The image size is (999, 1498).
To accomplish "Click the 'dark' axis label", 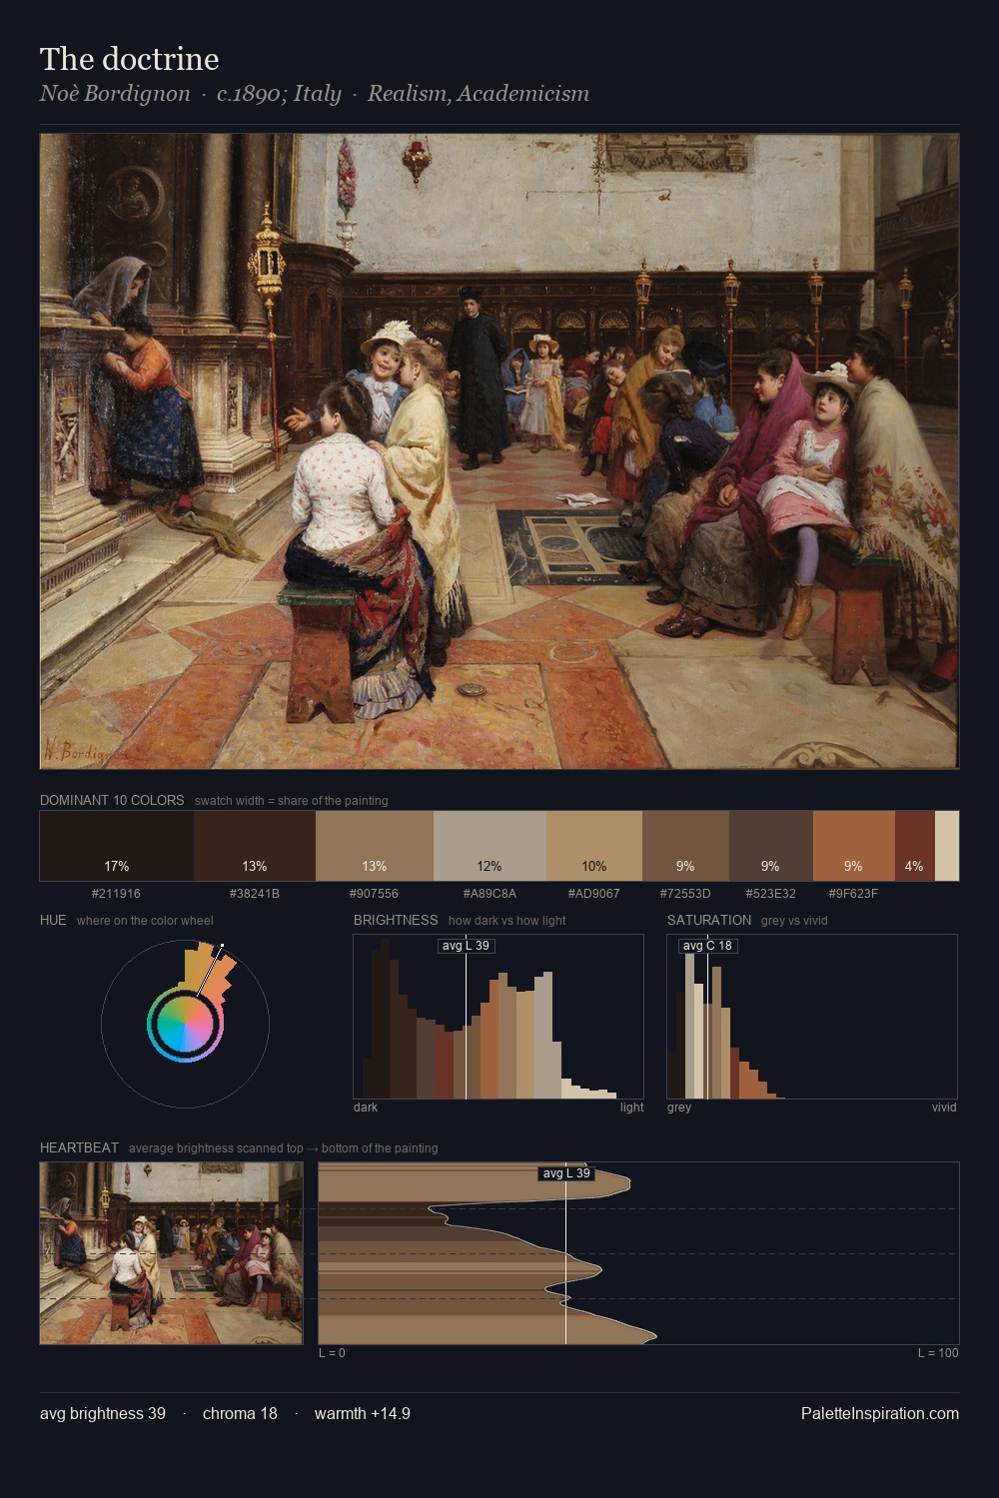I will coord(366,1108).
